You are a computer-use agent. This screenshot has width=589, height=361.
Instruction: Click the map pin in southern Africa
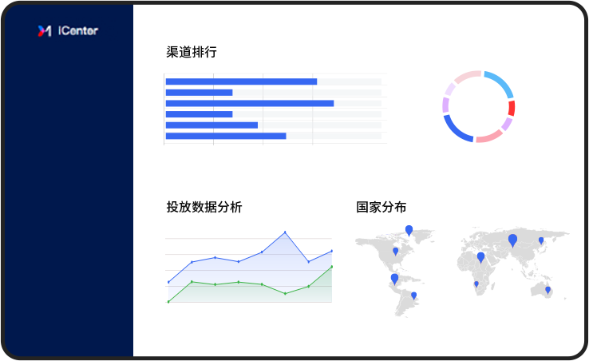(x=476, y=284)
